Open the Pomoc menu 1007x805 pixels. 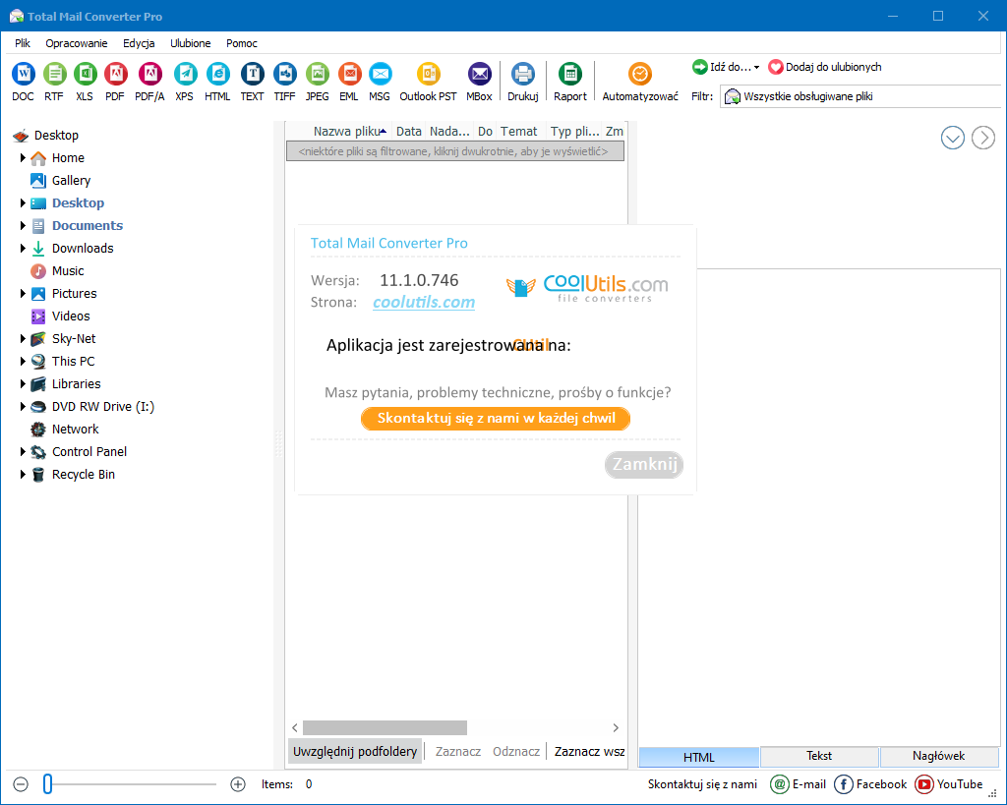point(242,43)
